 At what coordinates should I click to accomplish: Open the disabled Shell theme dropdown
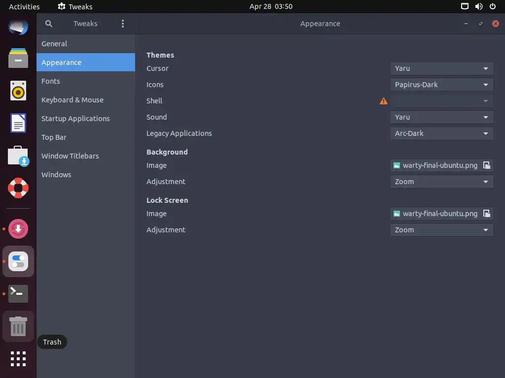441,101
